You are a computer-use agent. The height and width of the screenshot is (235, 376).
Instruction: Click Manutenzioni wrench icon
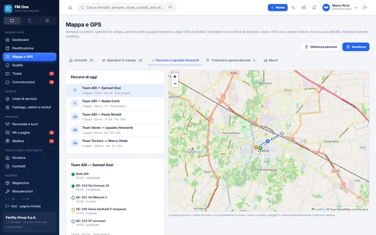pos(8,191)
